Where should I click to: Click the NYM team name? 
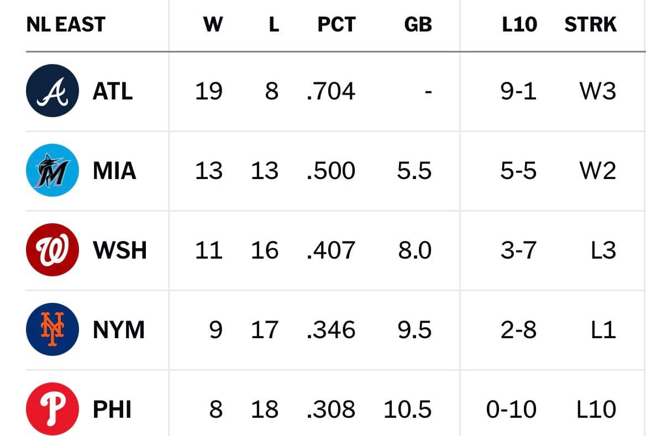(x=119, y=330)
